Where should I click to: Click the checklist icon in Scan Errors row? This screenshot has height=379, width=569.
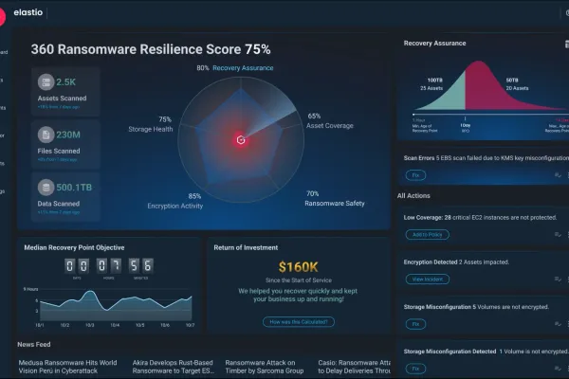coord(558,175)
